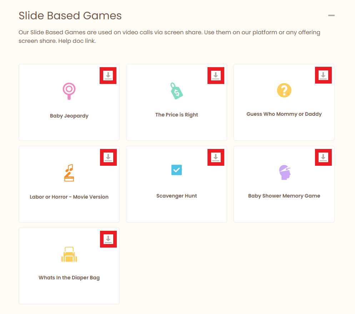Image resolution: width=355 pixels, height=314 pixels.
Task: Click the green price tag icon
Action: 176,91
